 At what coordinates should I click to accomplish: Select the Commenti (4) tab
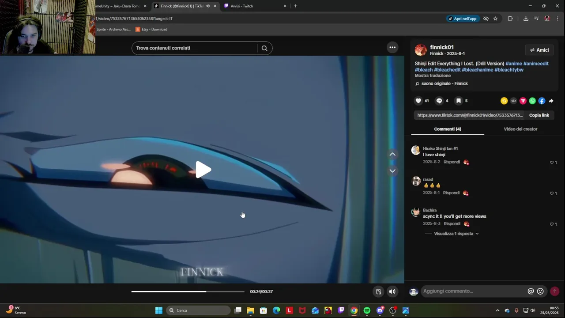coord(448,129)
